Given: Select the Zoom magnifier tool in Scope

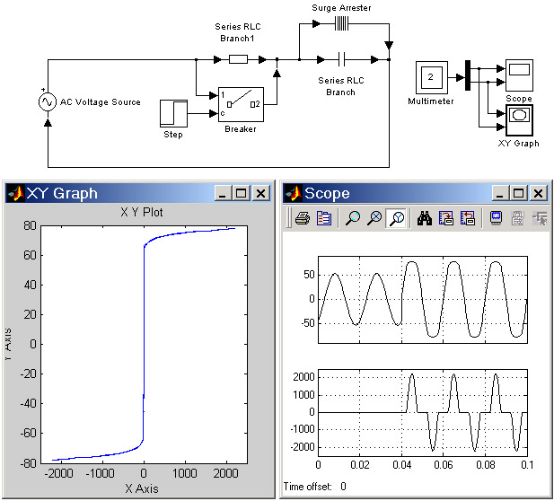Looking at the screenshot, I should [352, 218].
